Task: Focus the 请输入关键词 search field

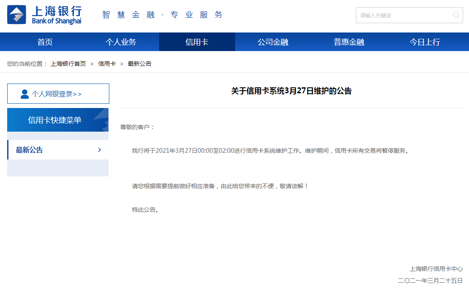Action: click(409, 15)
